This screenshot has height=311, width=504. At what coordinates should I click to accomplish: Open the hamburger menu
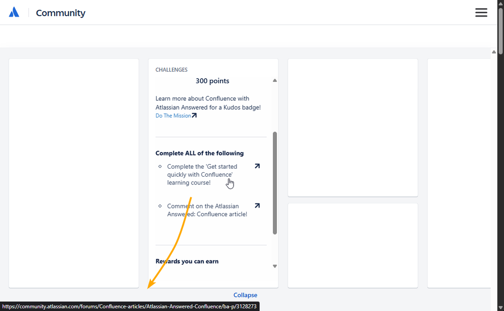pyautogui.click(x=481, y=13)
